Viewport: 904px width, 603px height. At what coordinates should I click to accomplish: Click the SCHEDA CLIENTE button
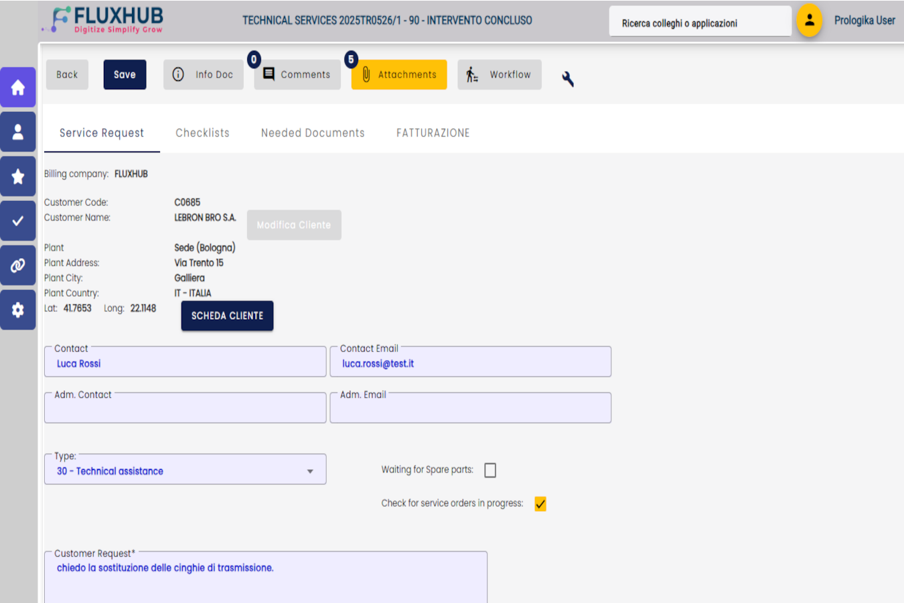click(x=227, y=316)
